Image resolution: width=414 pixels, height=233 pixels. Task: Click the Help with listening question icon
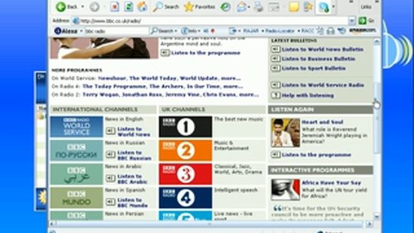(x=276, y=95)
